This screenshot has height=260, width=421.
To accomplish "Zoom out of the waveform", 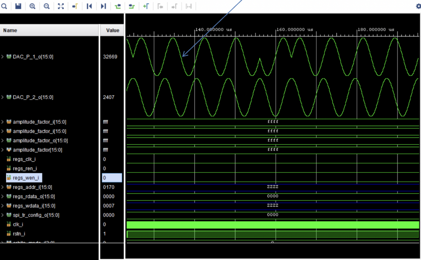I will (46, 6).
